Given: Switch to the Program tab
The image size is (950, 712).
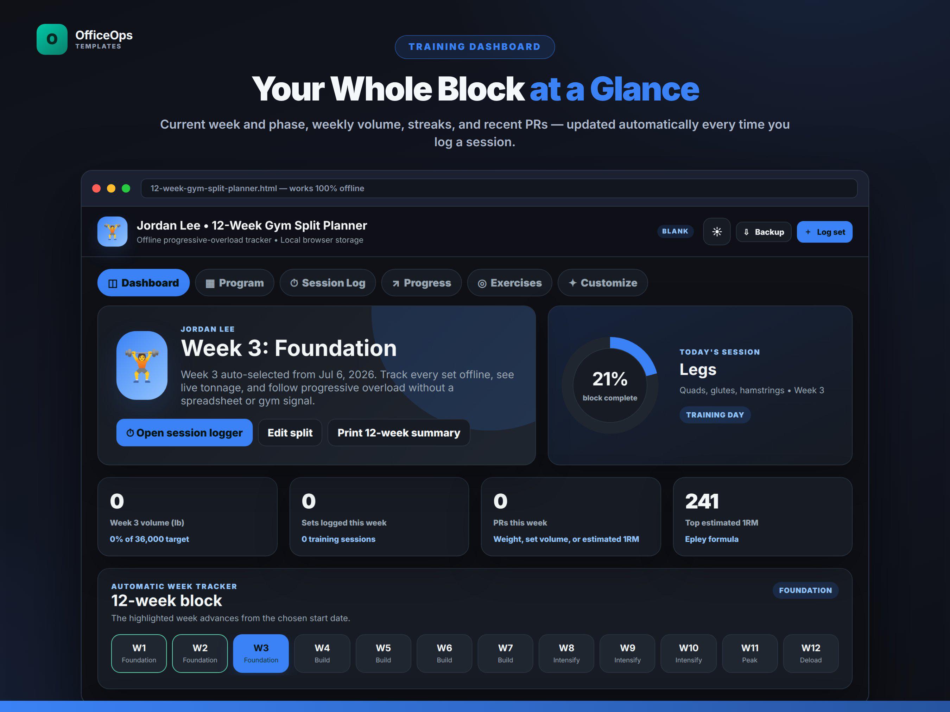Looking at the screenshot, I should [234, 283].
